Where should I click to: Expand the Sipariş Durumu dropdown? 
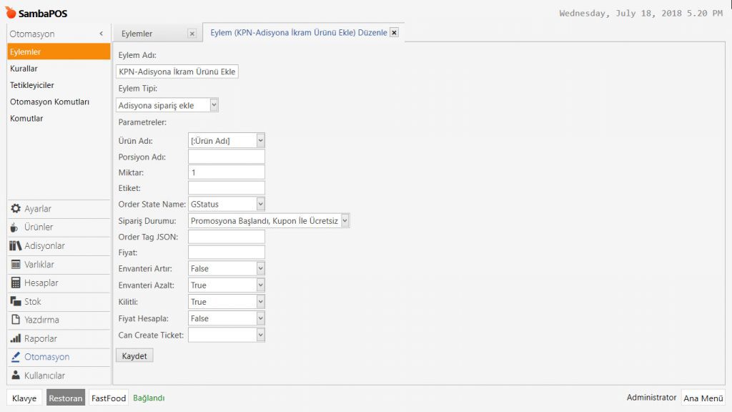pos(345,221)
